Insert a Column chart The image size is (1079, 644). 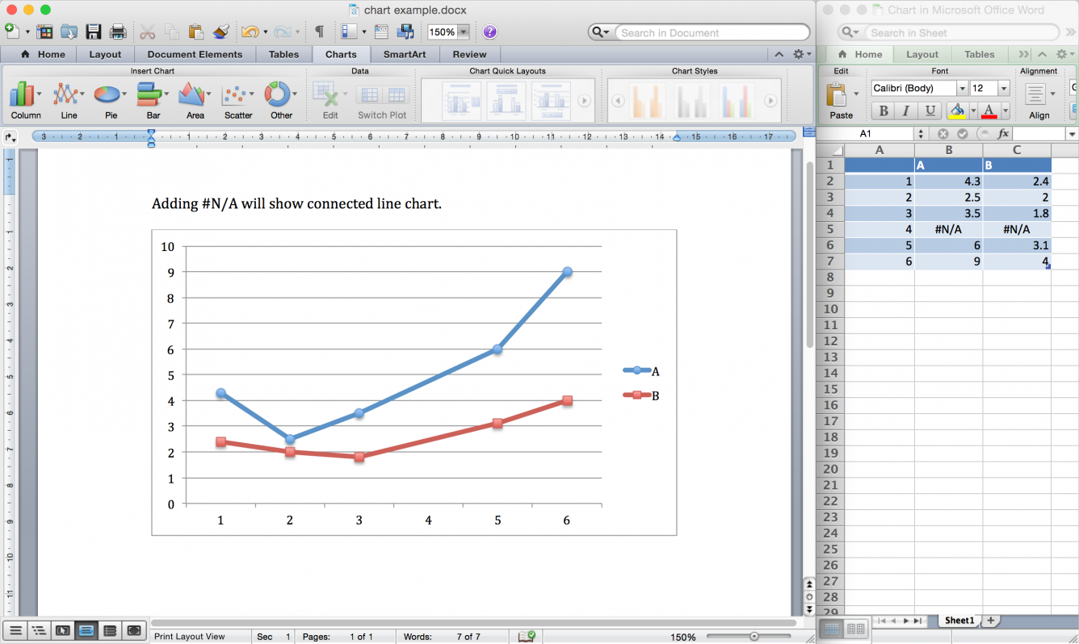coord(23,97)
